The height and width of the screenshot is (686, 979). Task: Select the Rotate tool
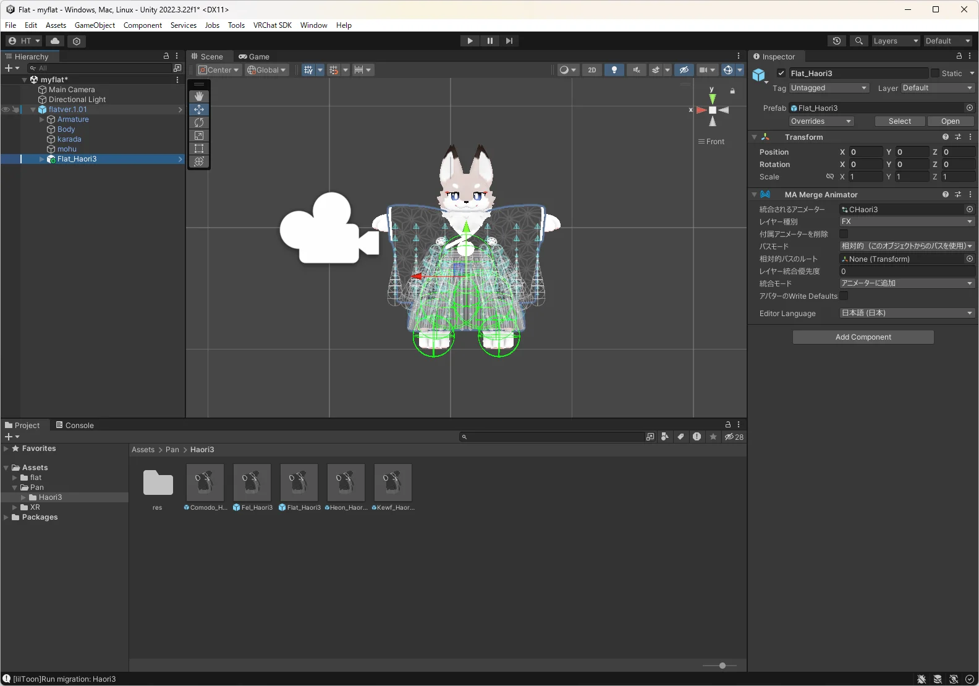(x=199, y=122)
